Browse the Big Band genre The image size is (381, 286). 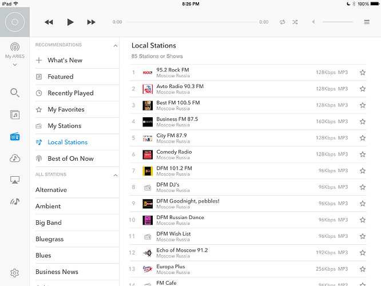pos(77,223)
